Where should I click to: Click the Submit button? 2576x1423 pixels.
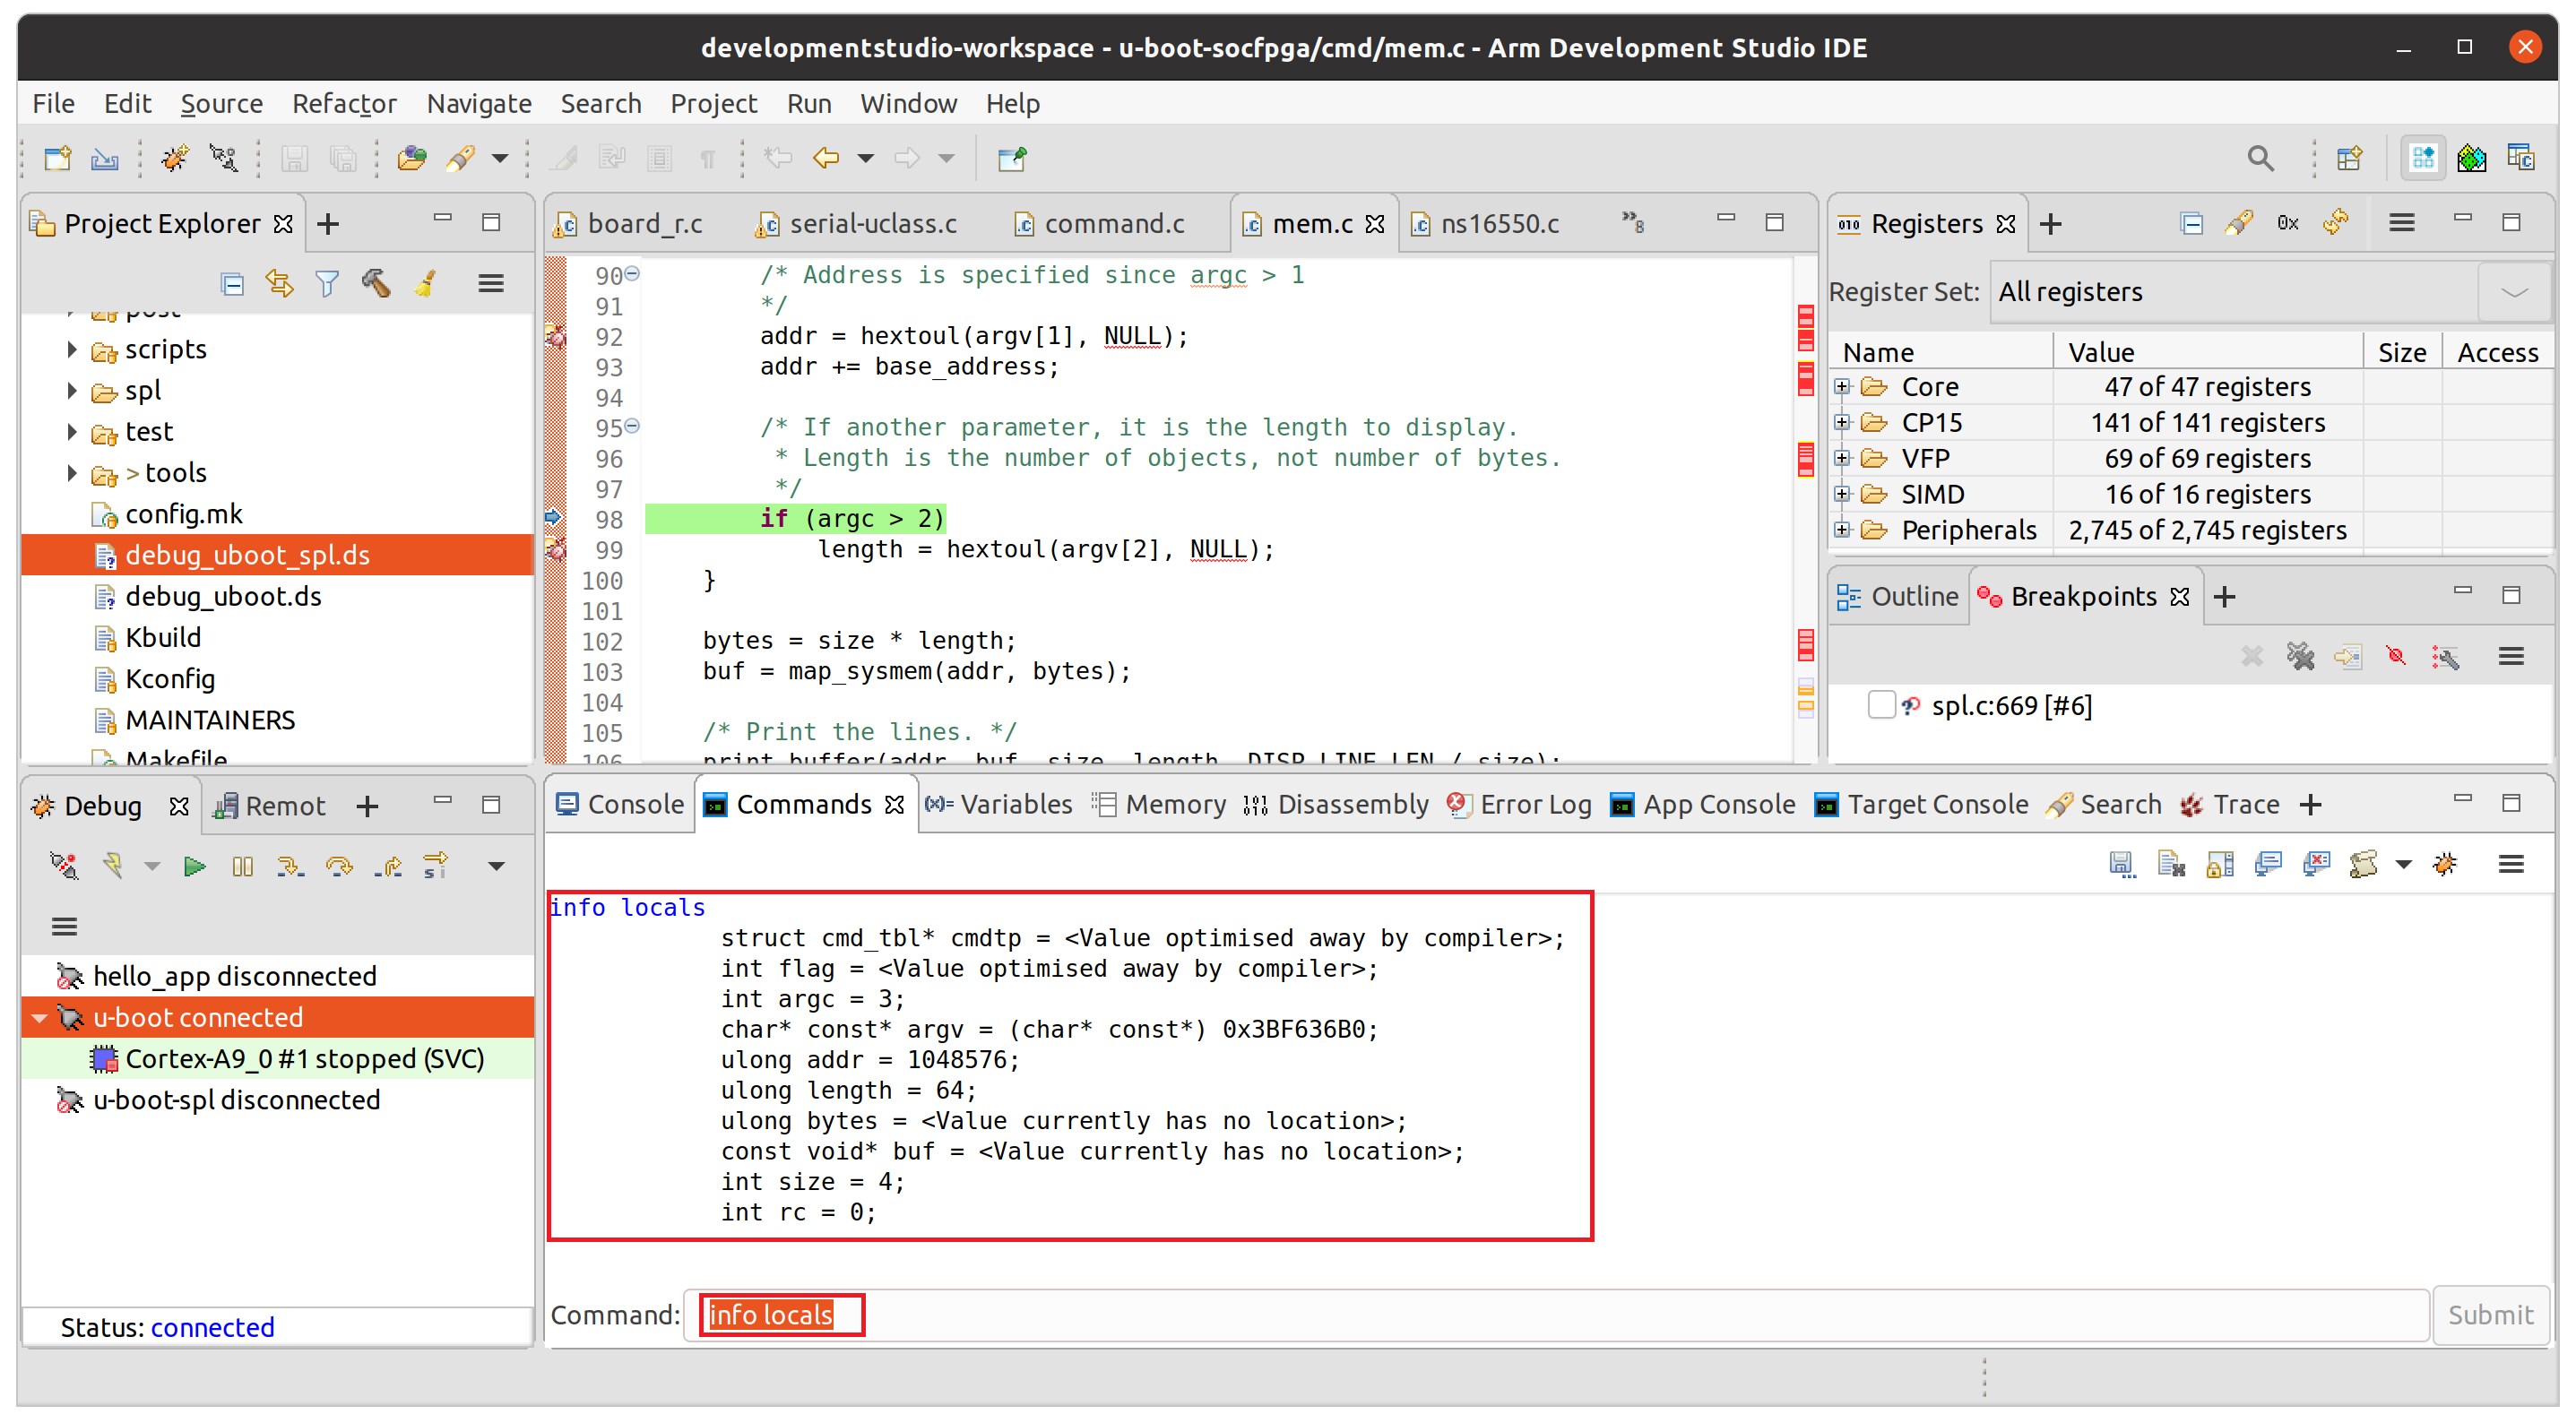2489,1314
